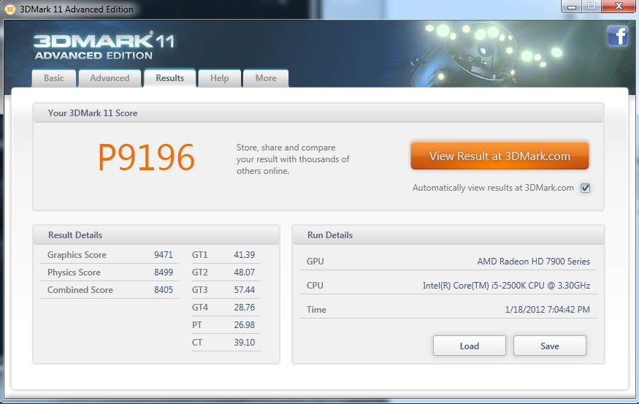Click the Graphics Score label
This screenshot has width=639, height=404.
point(77,255)
